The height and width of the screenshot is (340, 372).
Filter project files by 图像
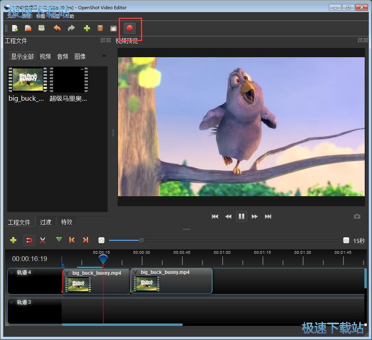pos(80,56)
